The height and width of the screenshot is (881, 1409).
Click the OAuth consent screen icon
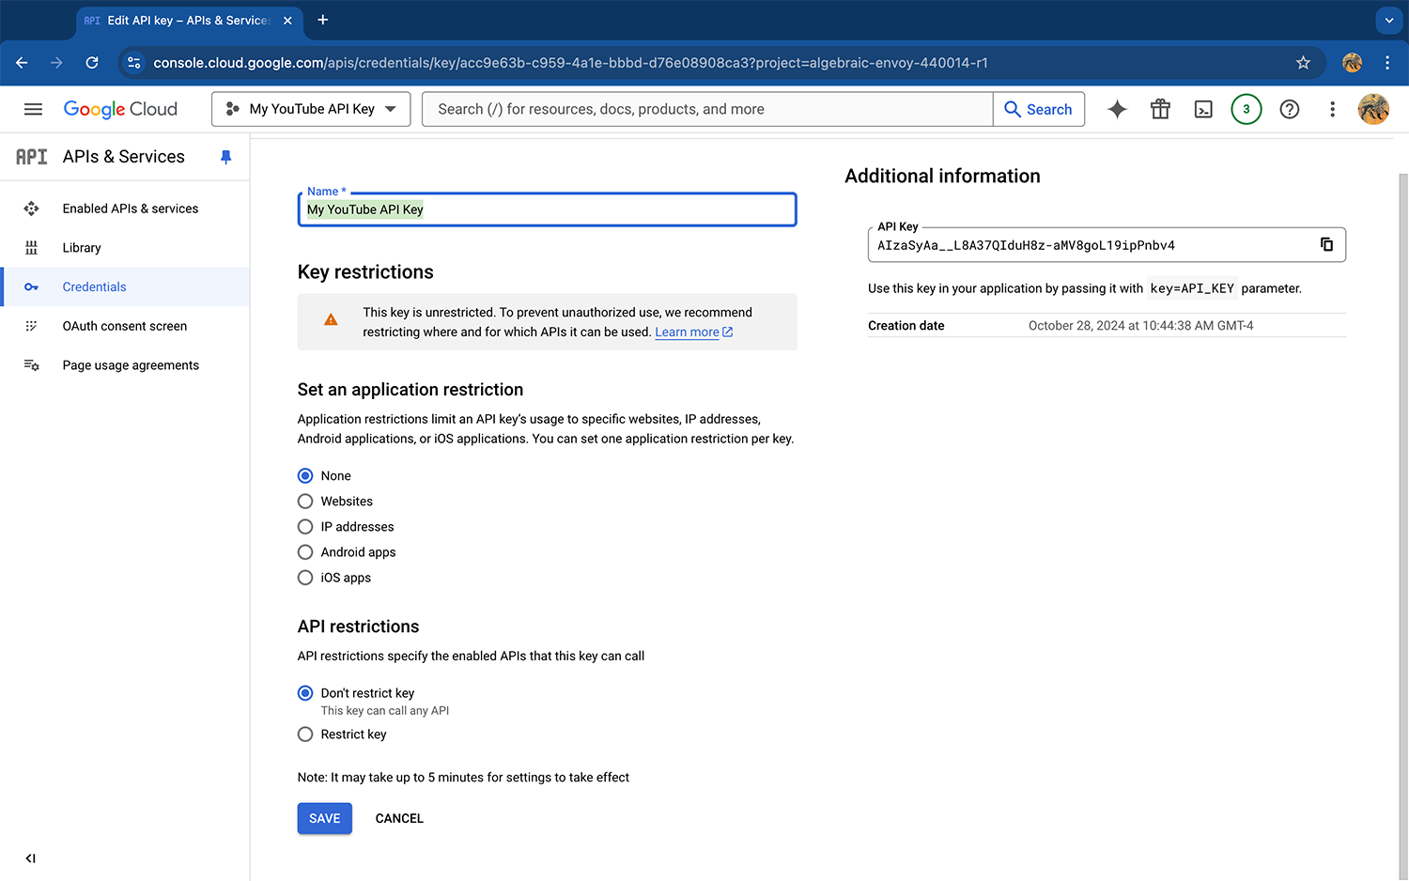point(31,326)
